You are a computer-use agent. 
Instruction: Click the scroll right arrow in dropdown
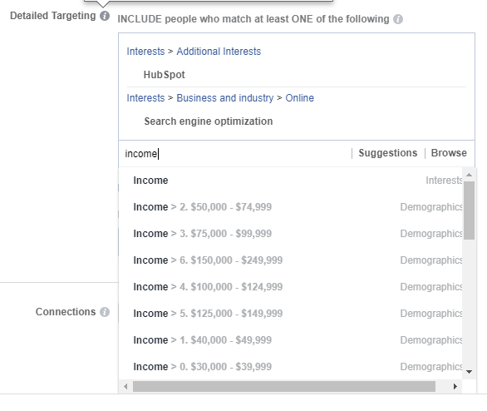pos(455,386)
